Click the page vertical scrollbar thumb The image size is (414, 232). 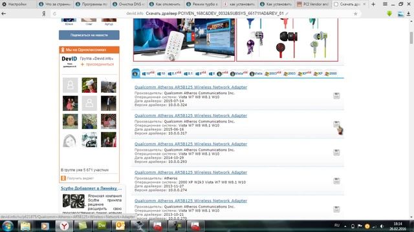(x=411, y=38)
